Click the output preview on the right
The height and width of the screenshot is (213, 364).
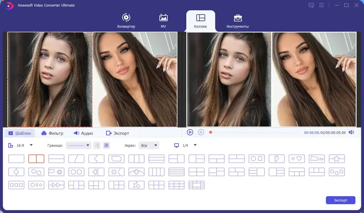point(271,79)
